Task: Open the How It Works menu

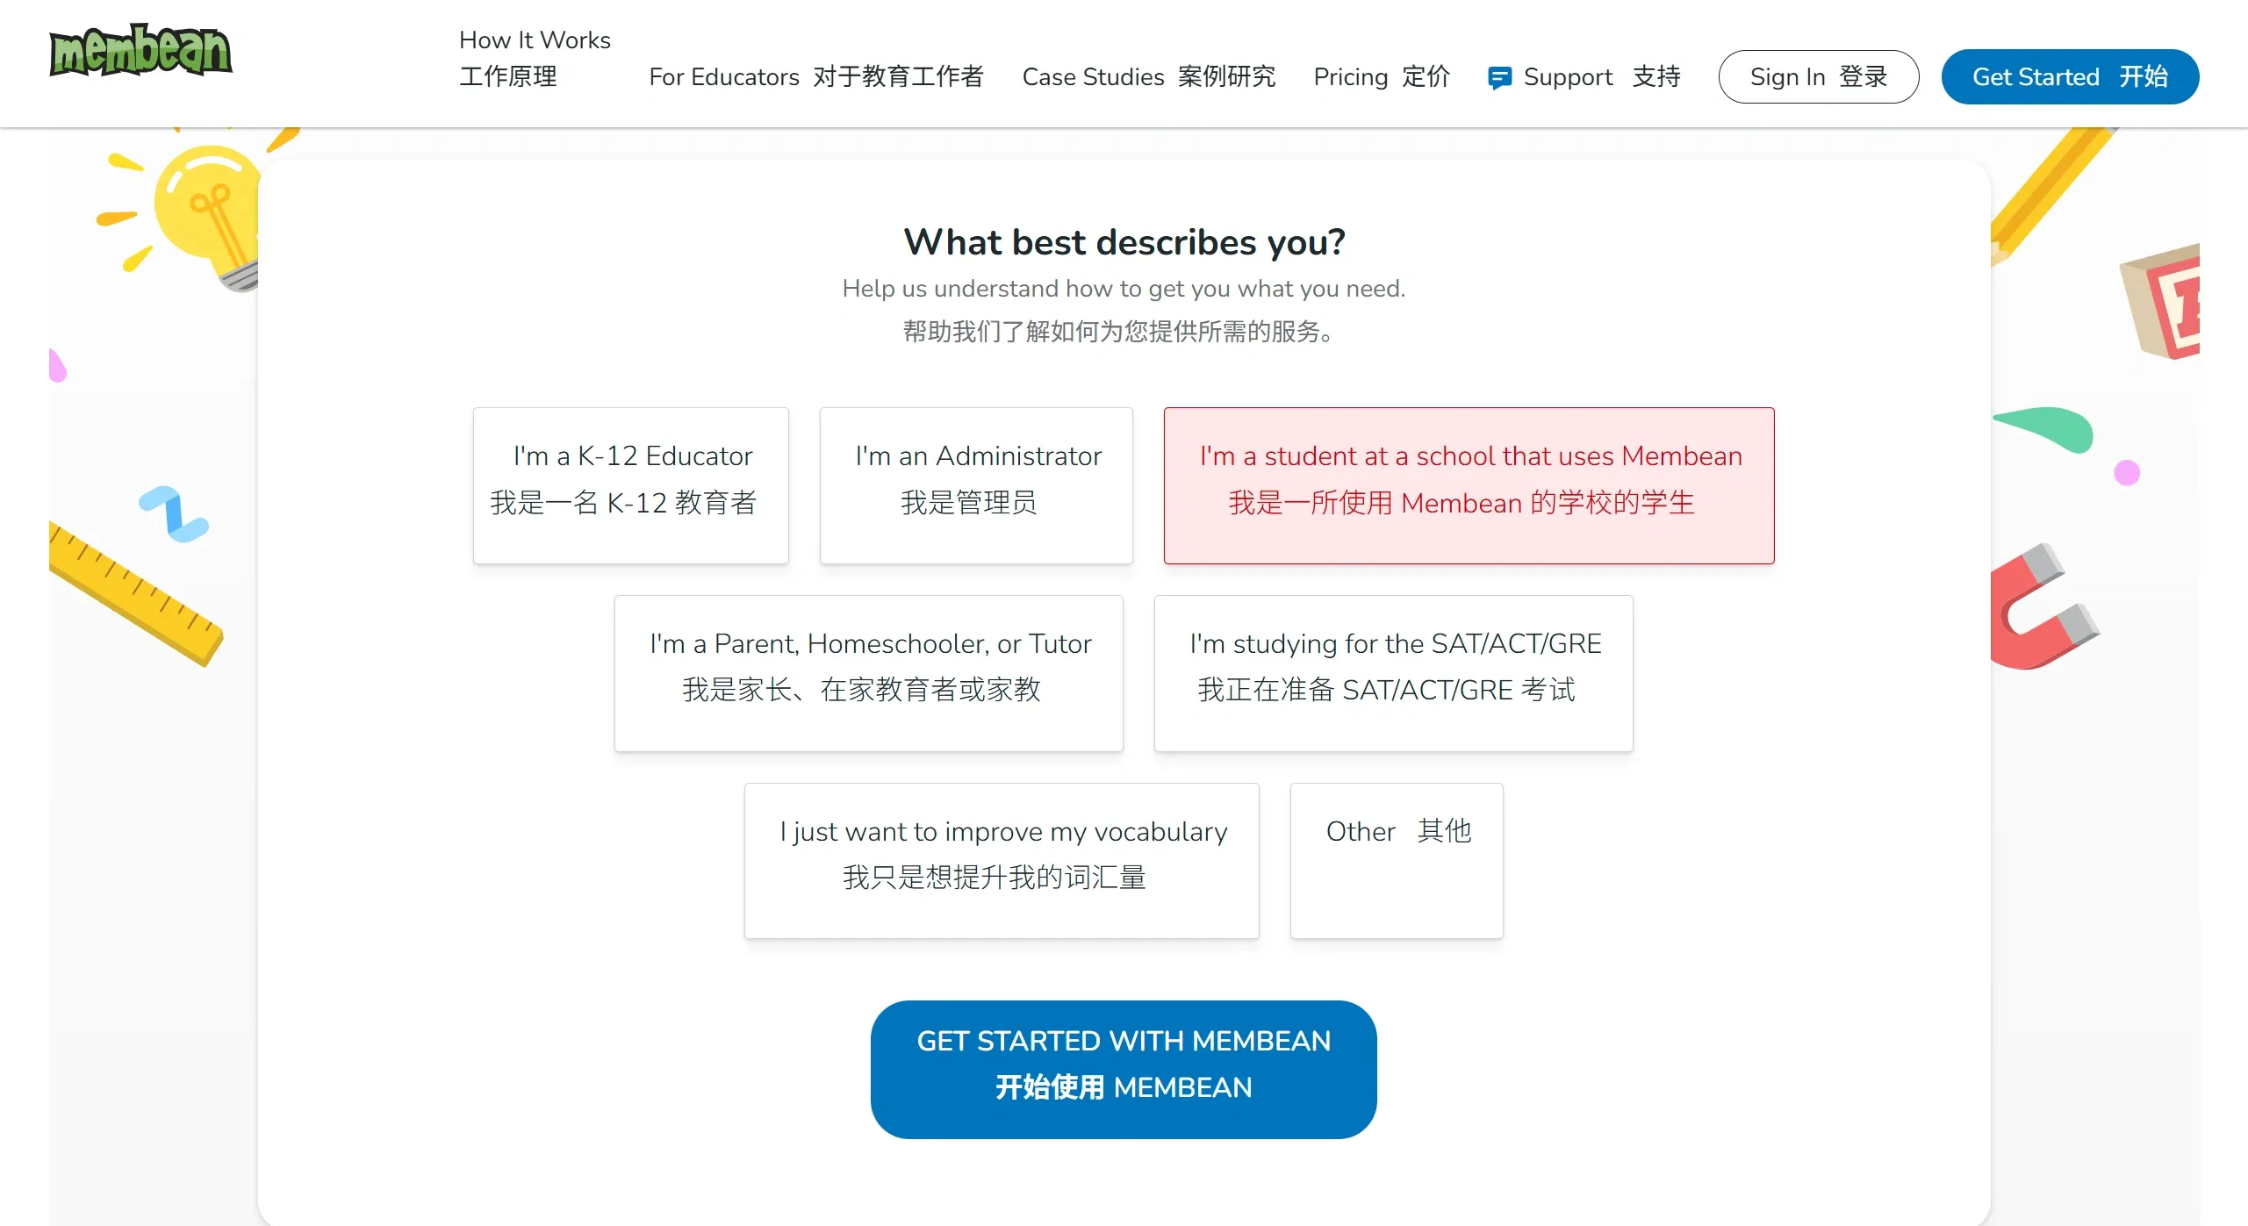Action: click(x=535, y=39)
